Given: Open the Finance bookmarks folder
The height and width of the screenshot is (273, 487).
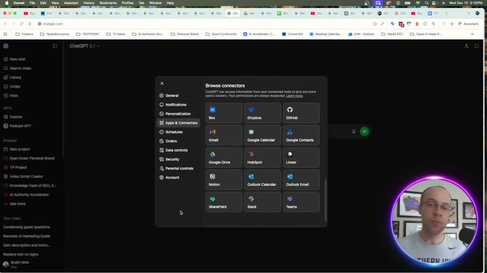Looking at the screenshot, I should pyautogui.click(x=24, y=34).
